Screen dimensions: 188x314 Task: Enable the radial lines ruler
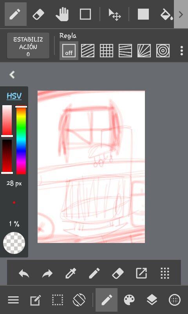tap(144, 51)
